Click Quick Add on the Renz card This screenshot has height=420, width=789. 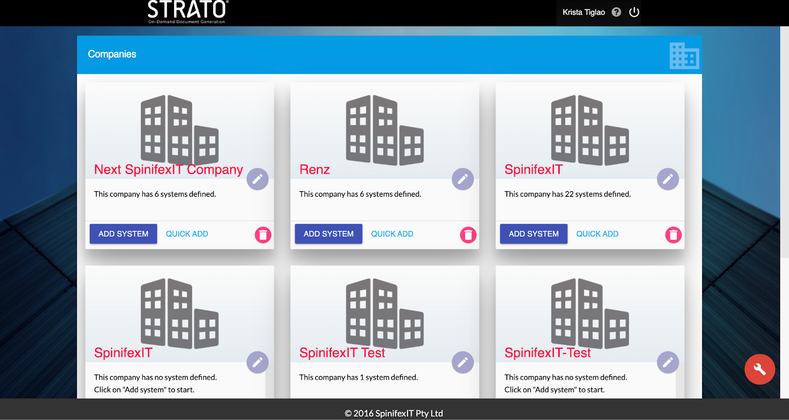pos(392,234)
